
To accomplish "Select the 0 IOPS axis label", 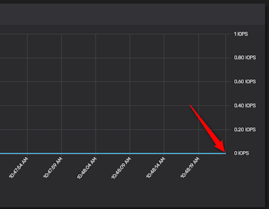I will click(241, 153).
